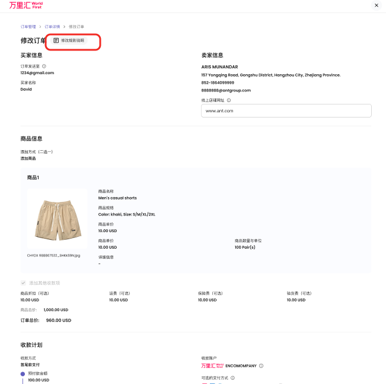Navigate to 订单详情 breadcrumb
The image size is (386, 384).
point(53,27)
